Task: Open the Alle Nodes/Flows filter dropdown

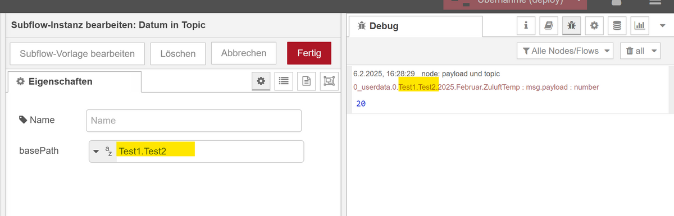Action: pyautogui.click(x=565, y=51)
